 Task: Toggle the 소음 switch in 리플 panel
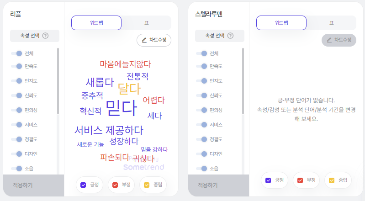tap(16, 169)
